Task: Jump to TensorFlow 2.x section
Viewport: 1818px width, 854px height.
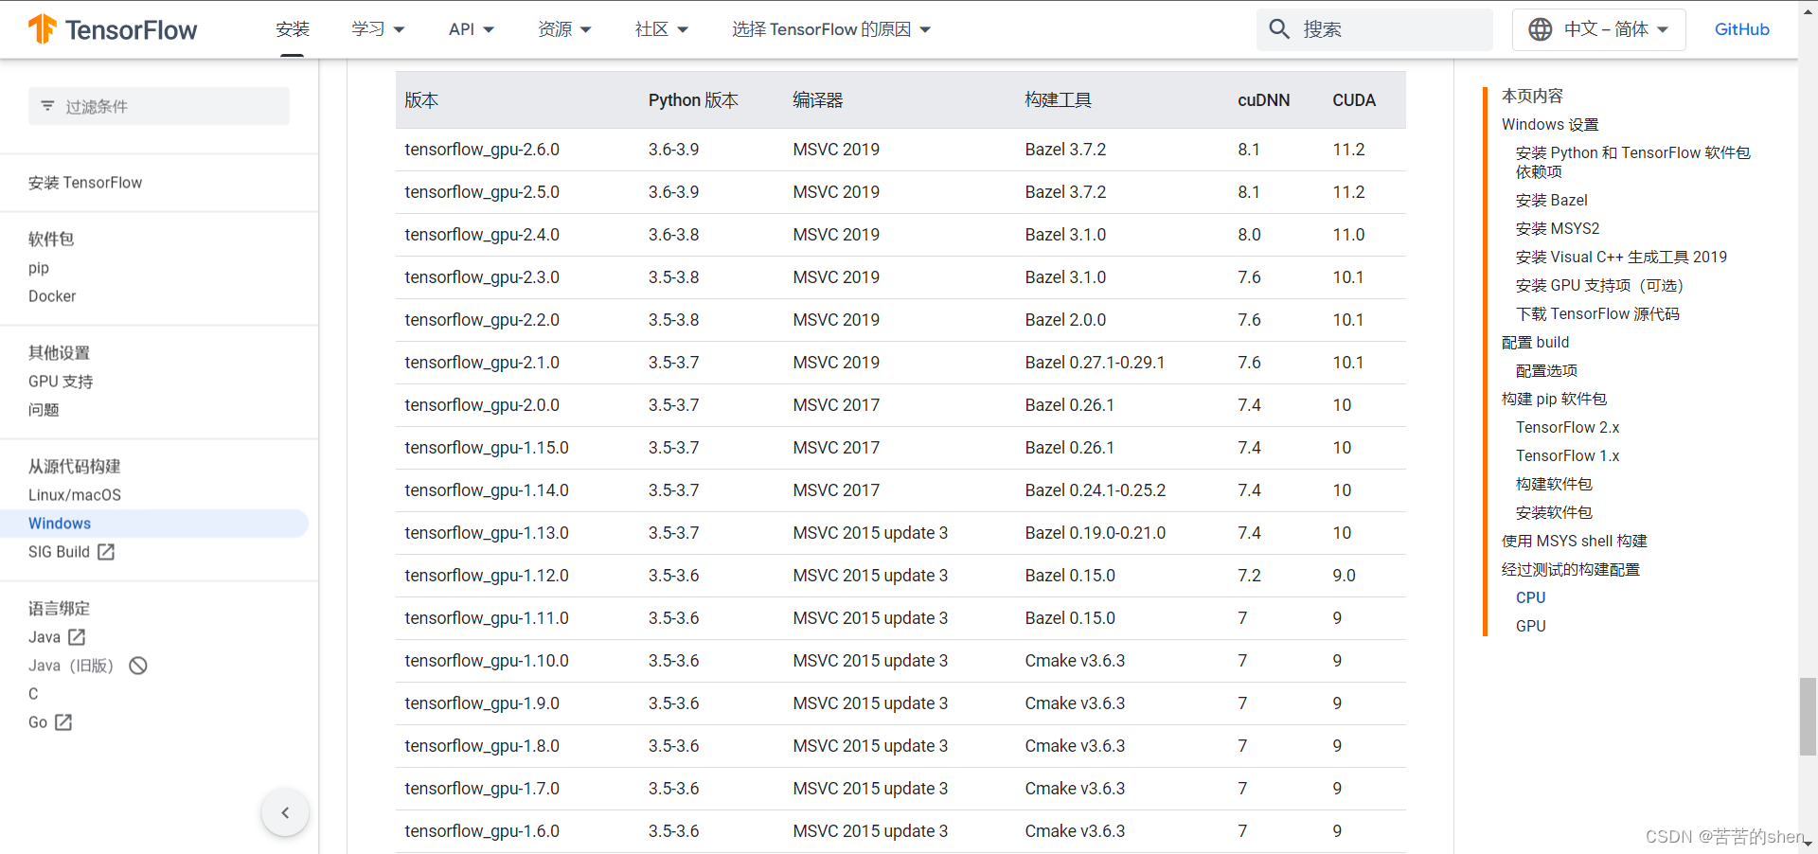Action: [1567, 427]
